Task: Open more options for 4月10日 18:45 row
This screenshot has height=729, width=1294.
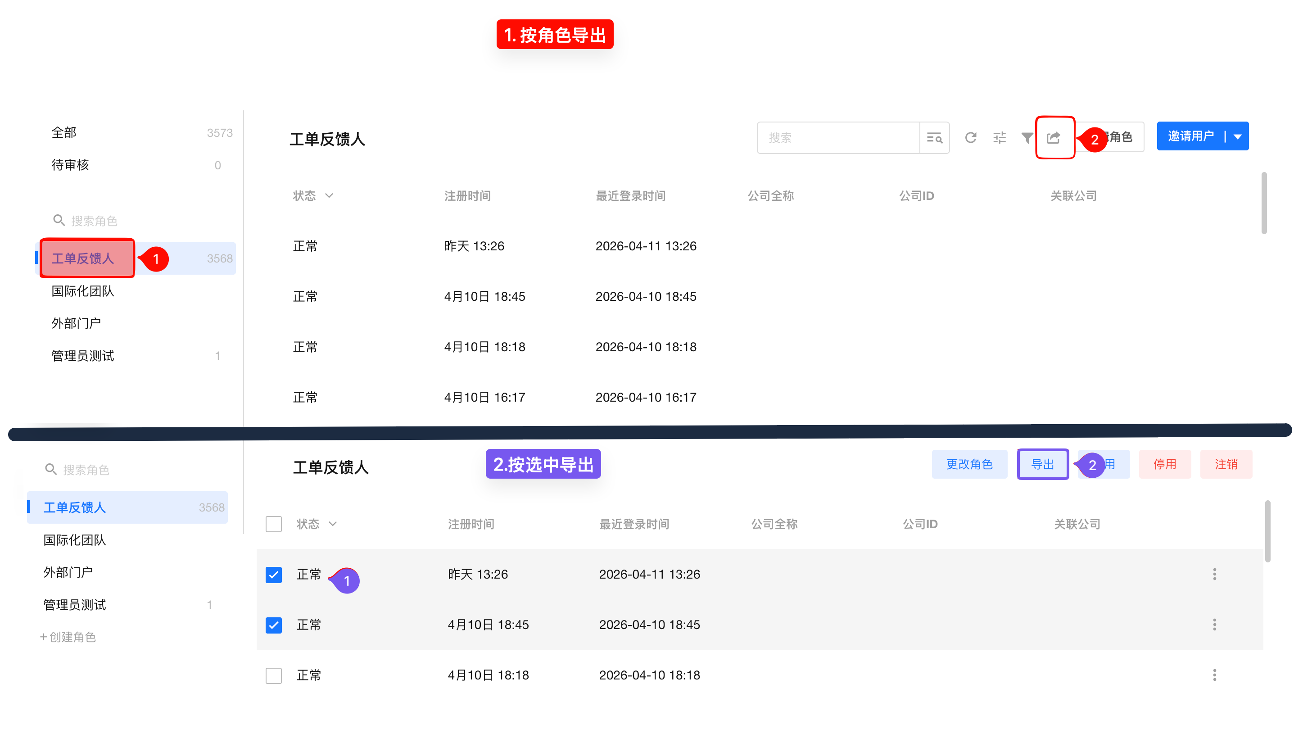Action: [x=1214, y=625]
